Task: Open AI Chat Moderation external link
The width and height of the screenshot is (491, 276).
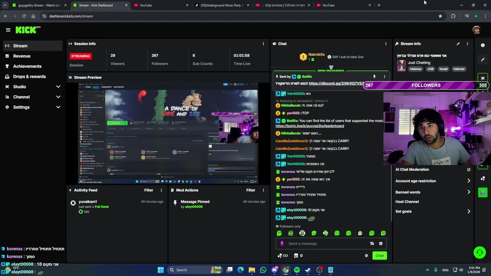Action: 469,169
